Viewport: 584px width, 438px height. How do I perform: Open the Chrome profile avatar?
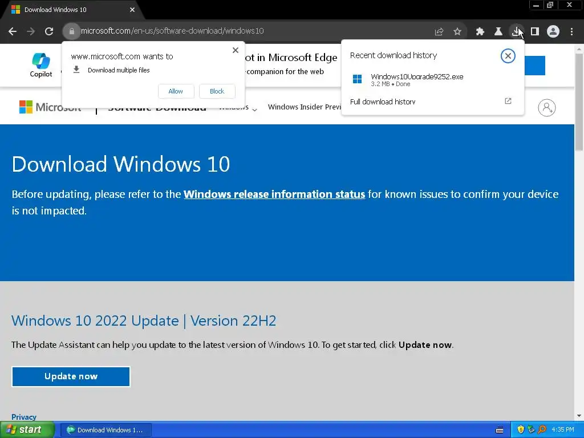pos(553,32)
